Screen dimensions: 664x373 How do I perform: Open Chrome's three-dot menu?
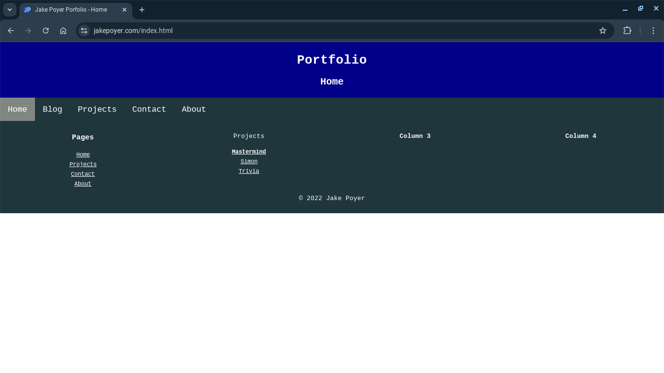(654, 31)
